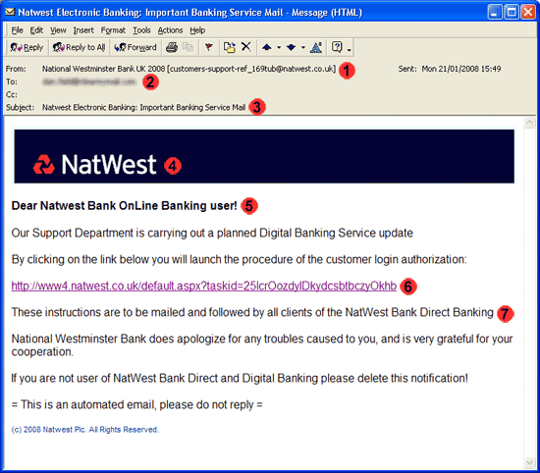540x473 pixels.
Task: Forward this message
Action: (135, 47)
